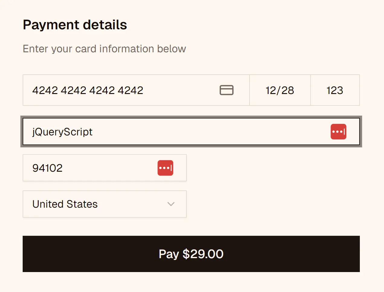Image resolution: width=384 pixels, height=292 pixels.
Task: Click the chevron on the country selector
Action: 171,204
